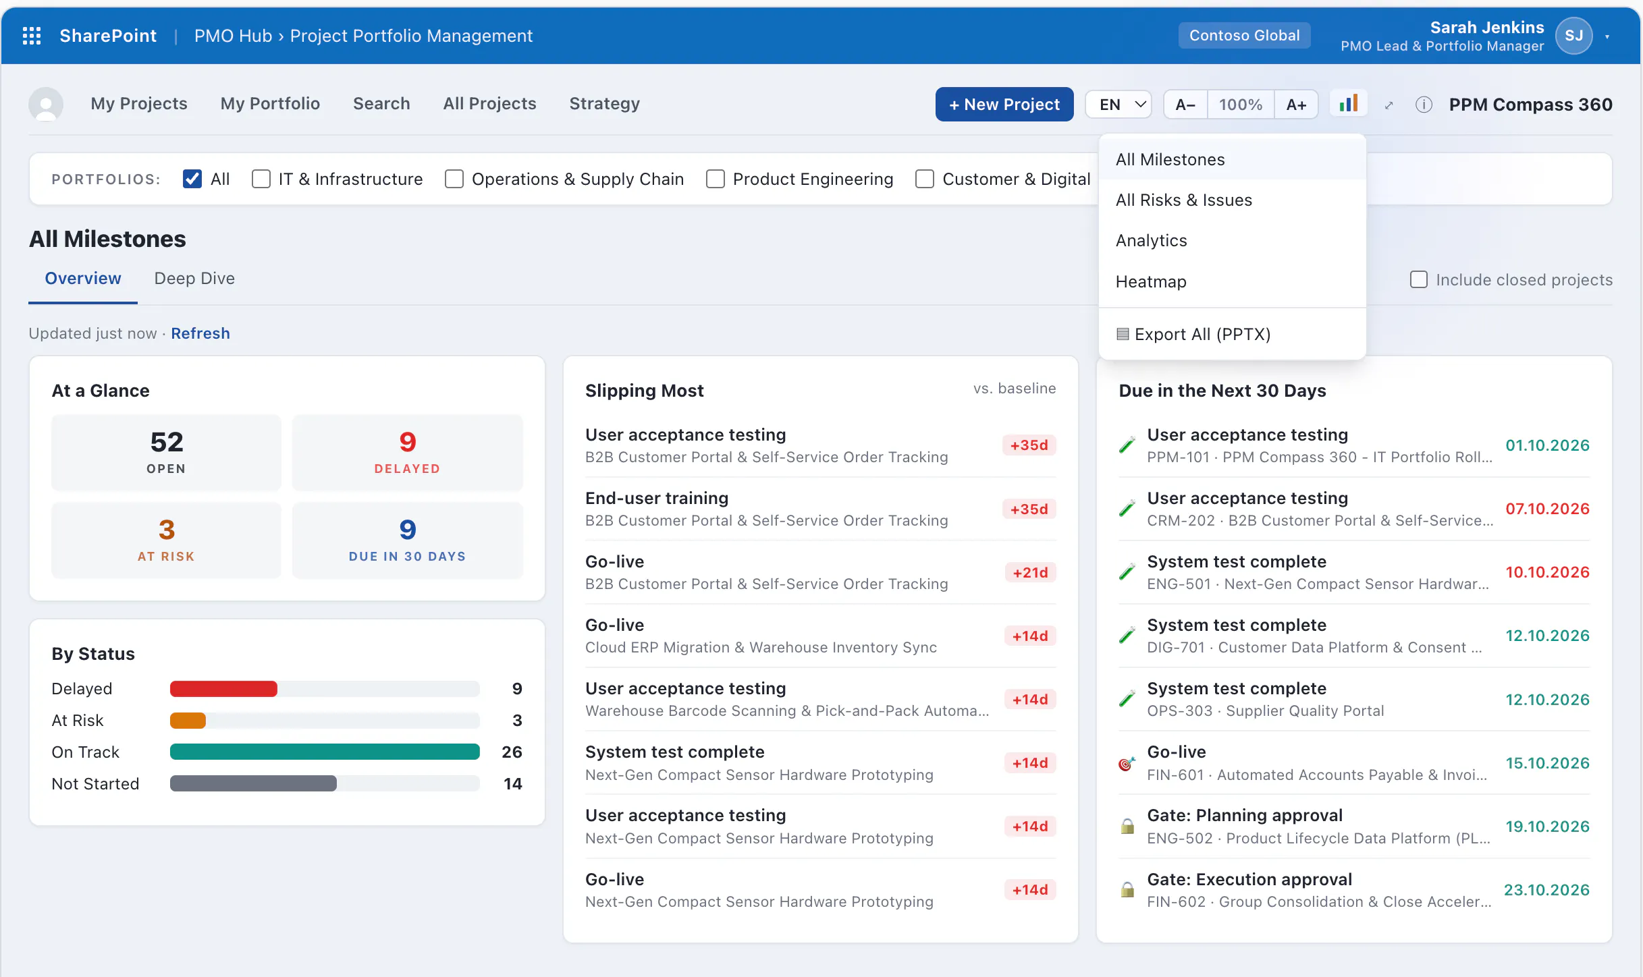Click the + New Project button
The height and width of the screenshot is (977, 1643).
1004,105
